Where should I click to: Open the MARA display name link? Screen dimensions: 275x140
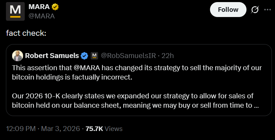point(39,7)
